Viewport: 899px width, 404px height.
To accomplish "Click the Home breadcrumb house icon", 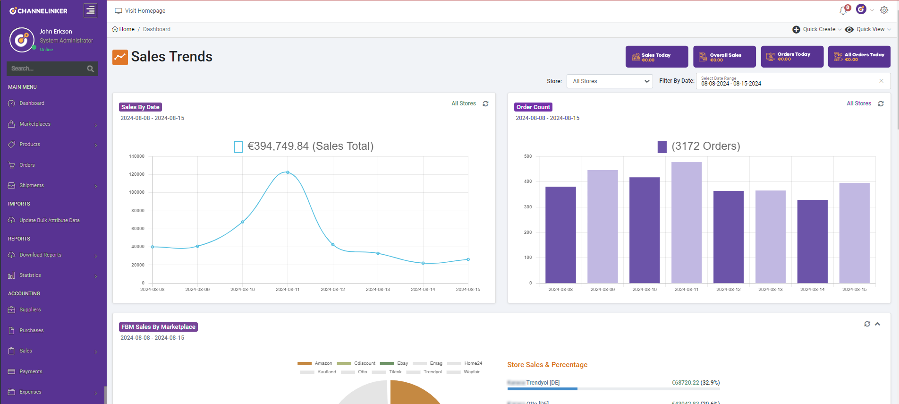I will 115,29.
